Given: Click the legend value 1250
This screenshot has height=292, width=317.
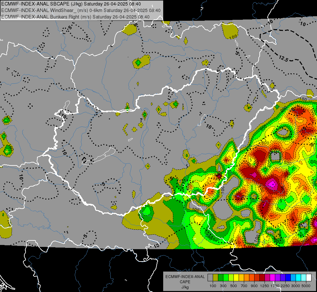Looking at the screenshot, I should (x=265, y=286).
